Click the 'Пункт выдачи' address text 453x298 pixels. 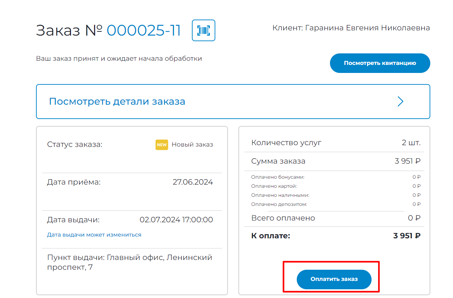[130, 262]
